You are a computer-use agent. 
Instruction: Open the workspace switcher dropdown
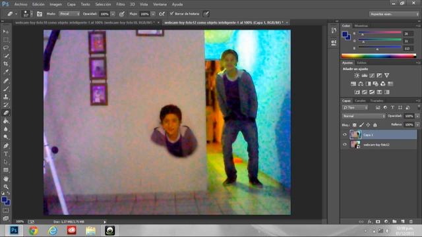pyautogui.click(x=394, y=14)
